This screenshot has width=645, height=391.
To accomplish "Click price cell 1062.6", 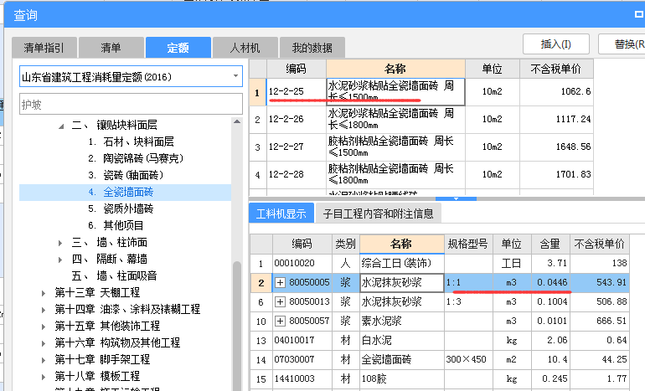I will [556, 92].
